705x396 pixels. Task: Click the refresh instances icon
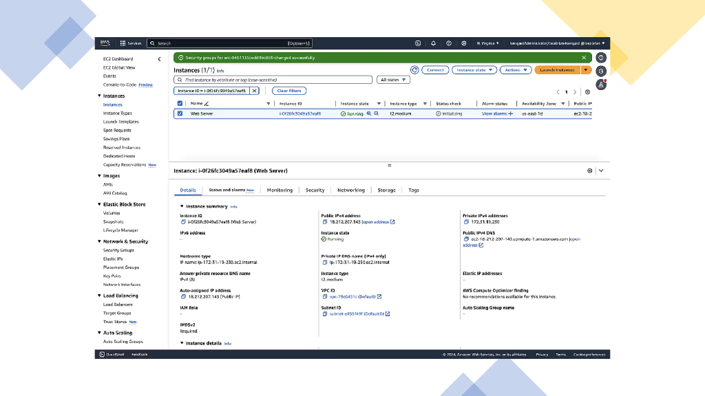click(x=414, y=70)
